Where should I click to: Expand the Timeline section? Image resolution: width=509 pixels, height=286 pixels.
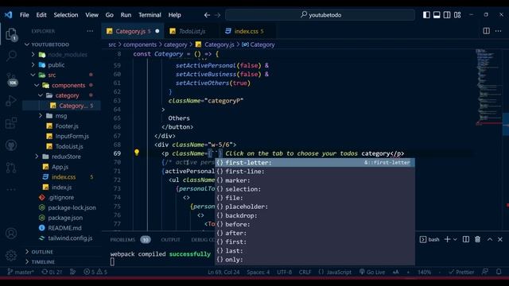(x=43, y=261)
